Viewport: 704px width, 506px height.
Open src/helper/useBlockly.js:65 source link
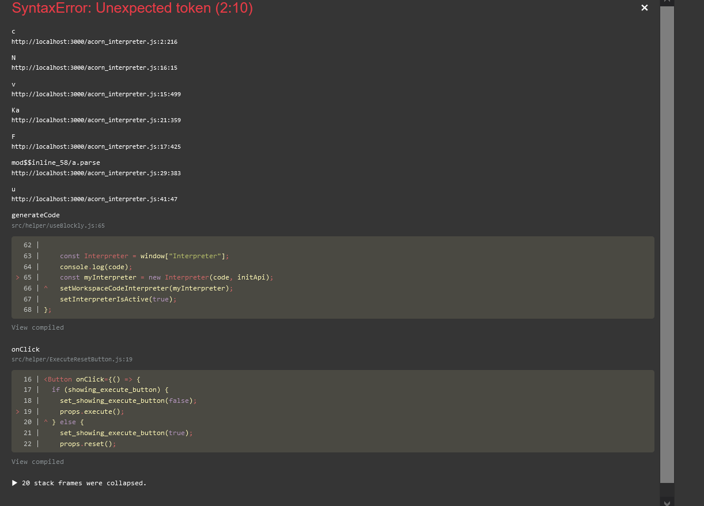(x=58, y=225)
